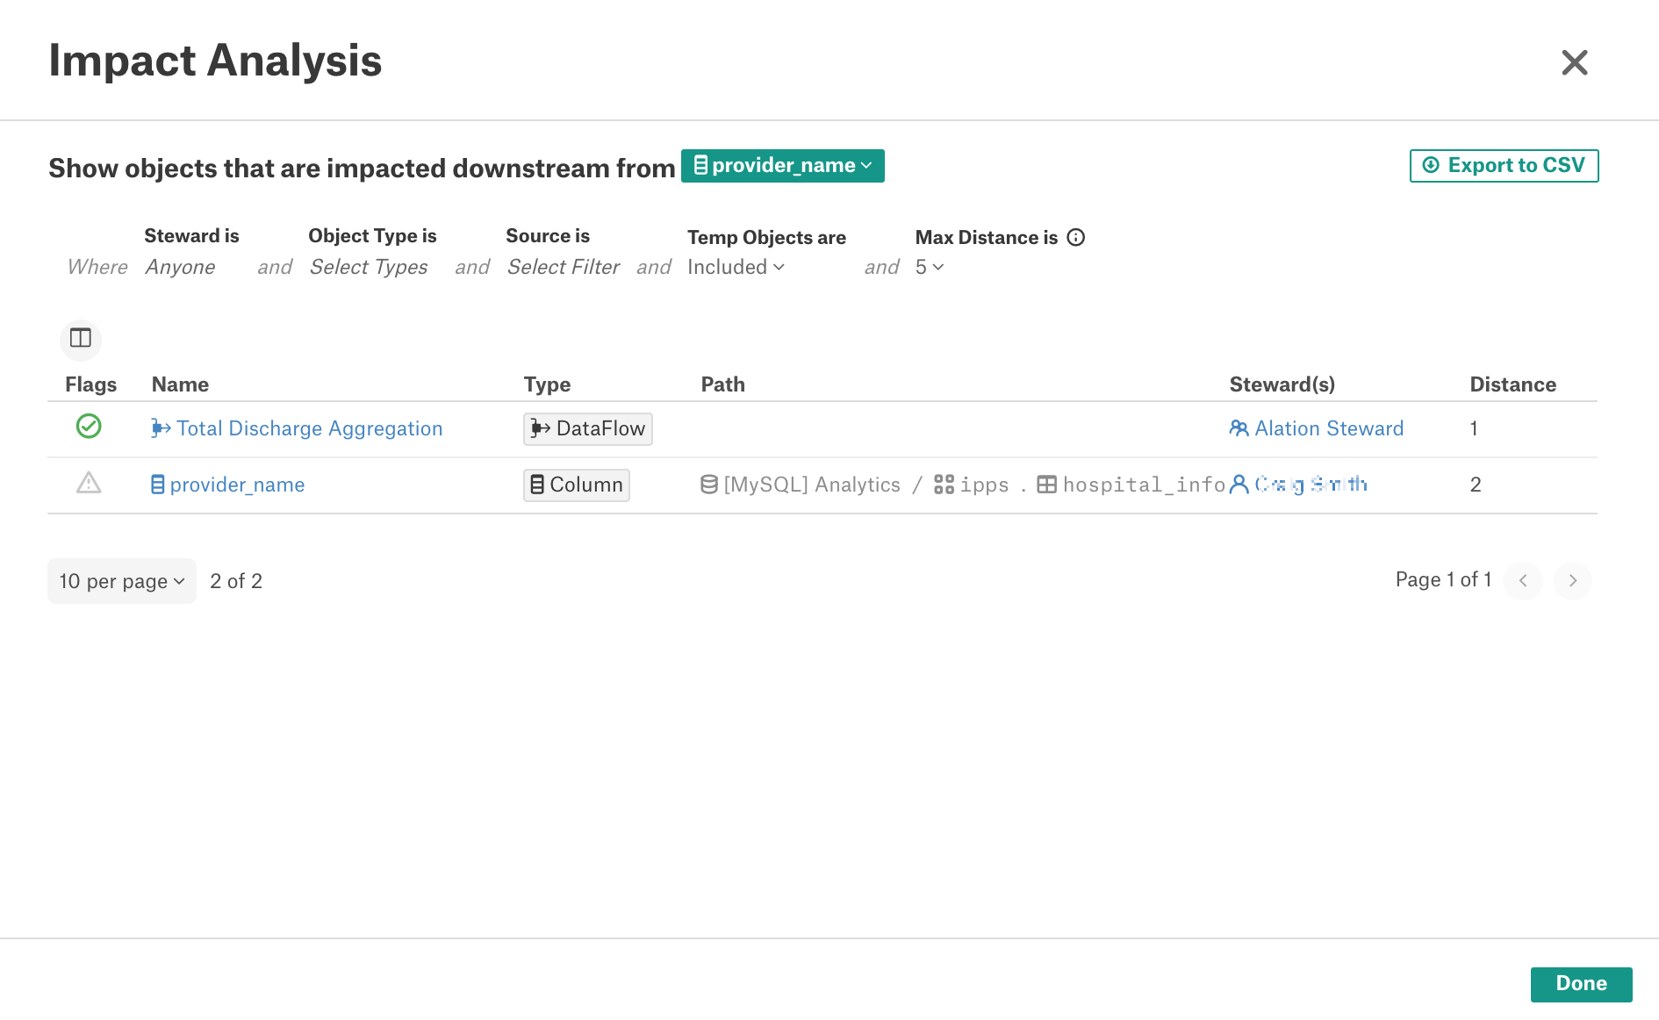The width and height of the screenshot is (1659, 1020).
Task: Click the dataflow icon before Total Discharge Aggregation
Action: (161, 428)
